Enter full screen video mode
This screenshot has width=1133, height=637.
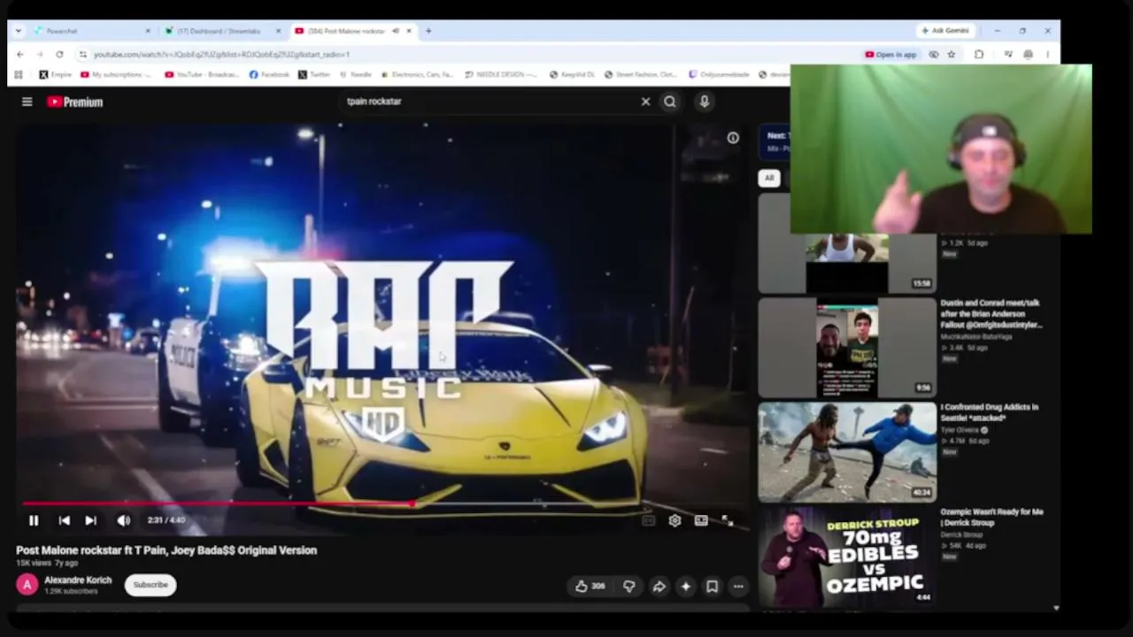pos(727,520)
